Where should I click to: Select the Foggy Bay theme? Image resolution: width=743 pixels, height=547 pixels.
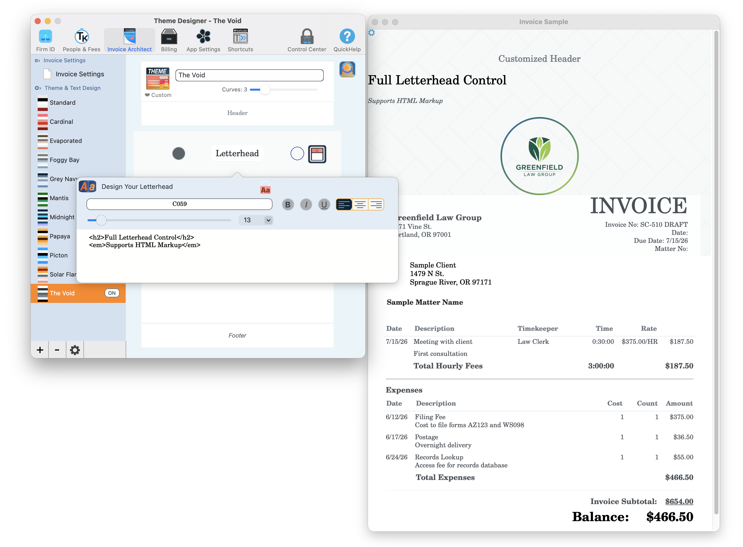[78, 160]
